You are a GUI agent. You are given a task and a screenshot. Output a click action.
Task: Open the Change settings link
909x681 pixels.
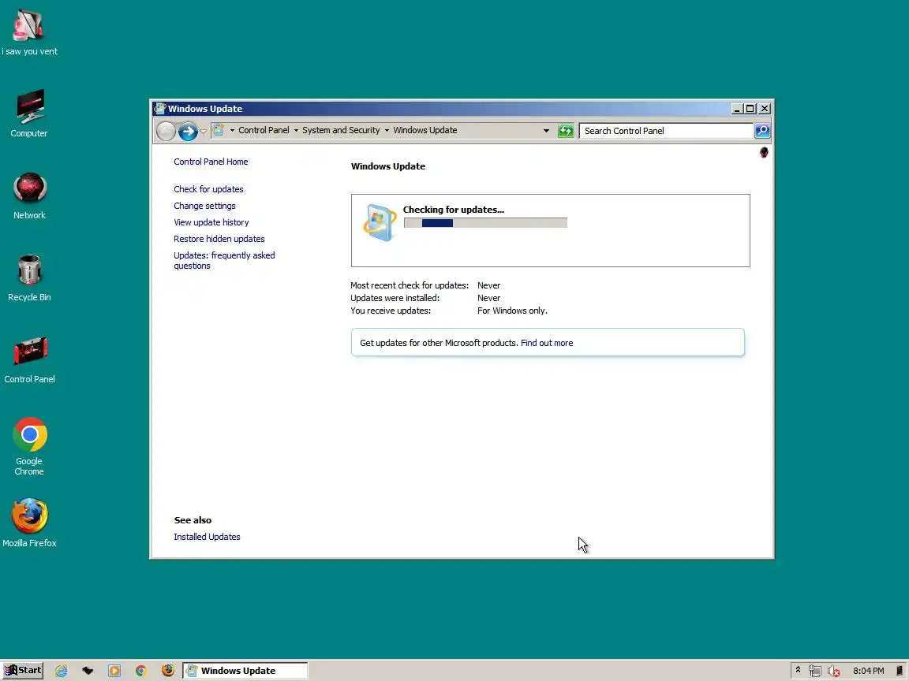pyautogui.click(x=204, y=206)
